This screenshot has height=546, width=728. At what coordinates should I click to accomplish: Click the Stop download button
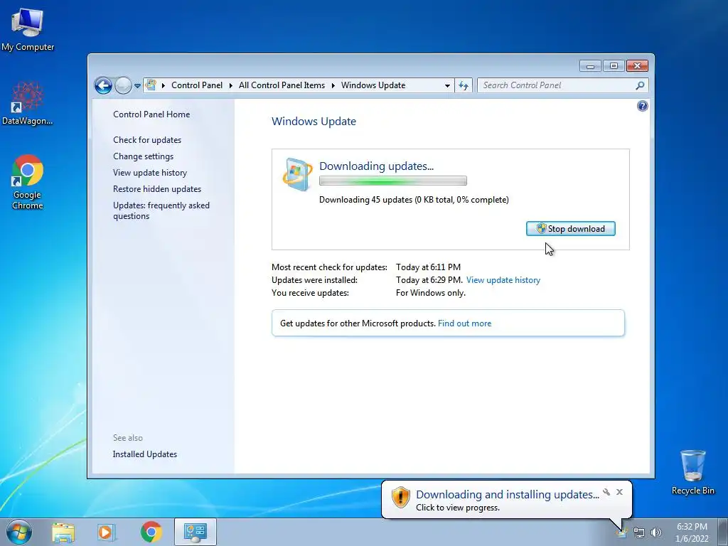click(571, 228)
